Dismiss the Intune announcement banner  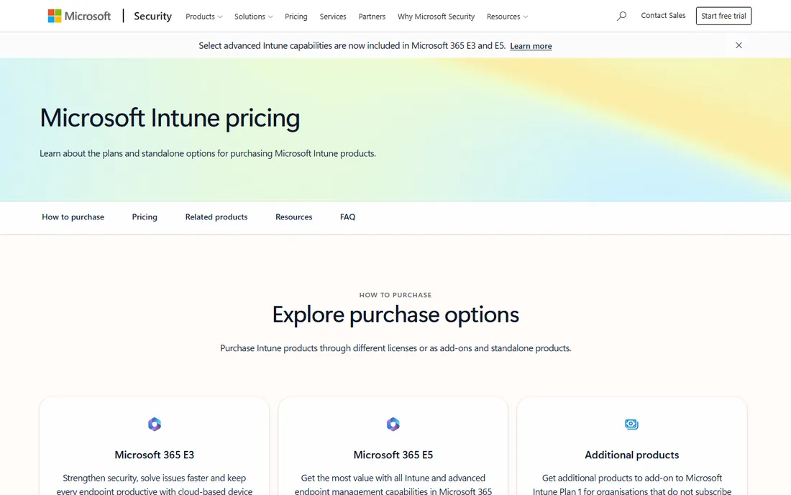(739, 45)
